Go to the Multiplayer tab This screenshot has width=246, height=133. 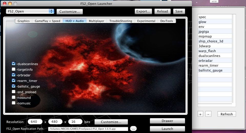point(97,21)
